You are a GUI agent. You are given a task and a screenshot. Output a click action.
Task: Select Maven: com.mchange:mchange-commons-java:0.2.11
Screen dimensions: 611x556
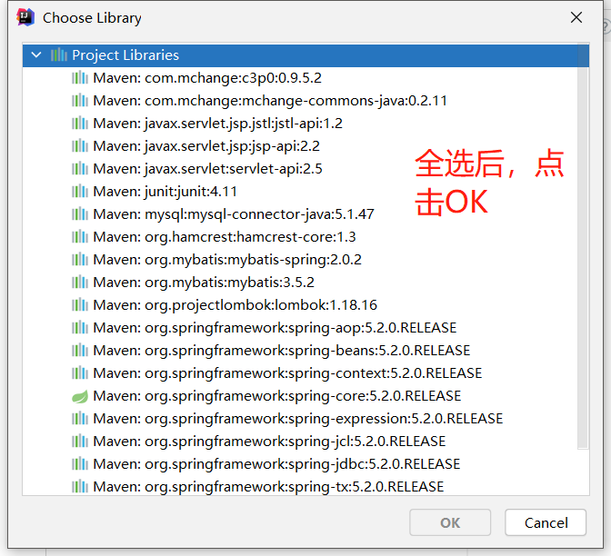click(x=270, y=101)
